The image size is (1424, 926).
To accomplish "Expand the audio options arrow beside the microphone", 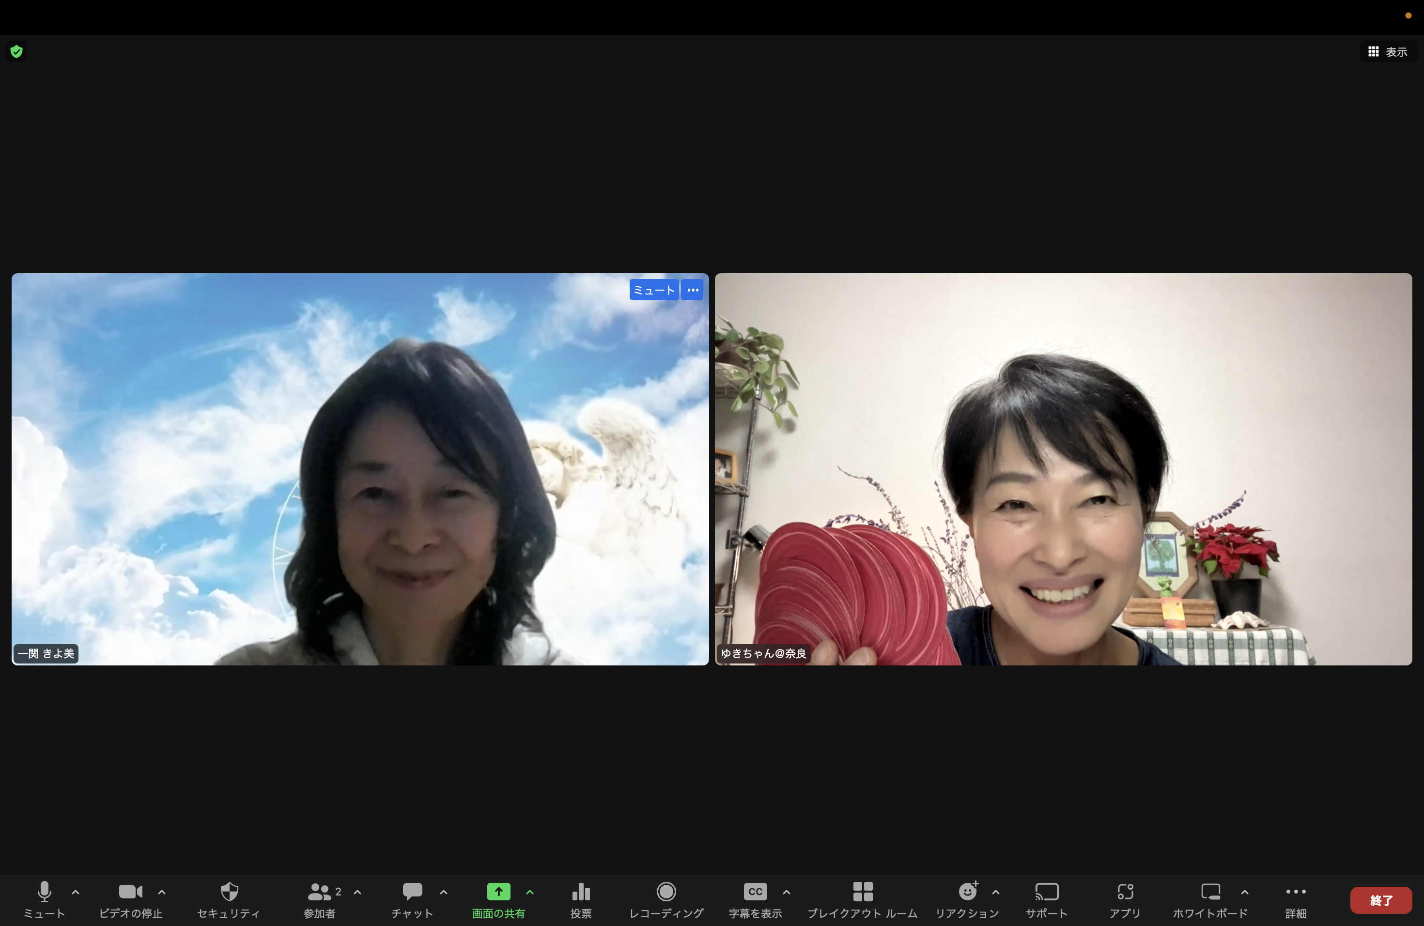I will 76,892.
